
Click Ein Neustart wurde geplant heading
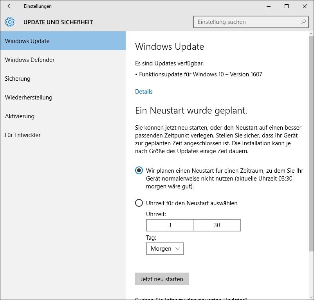(x=191, y=110)
